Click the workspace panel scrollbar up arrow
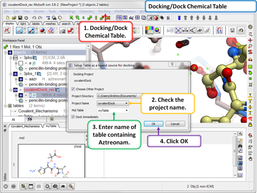Viewport: 257px width, 193px height. pos(88,47)
